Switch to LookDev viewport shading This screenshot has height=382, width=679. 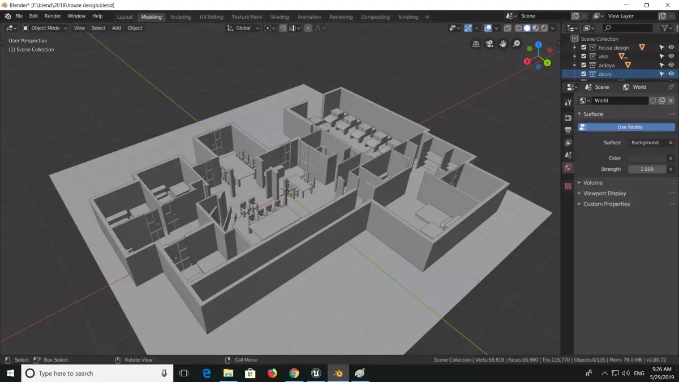pyautogui.click(x=535, y=28)
